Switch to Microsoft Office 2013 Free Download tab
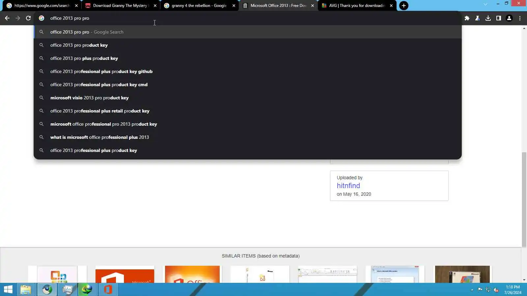Screen dimensions: 527x296 pyautogui.click(x=278, y=6)
